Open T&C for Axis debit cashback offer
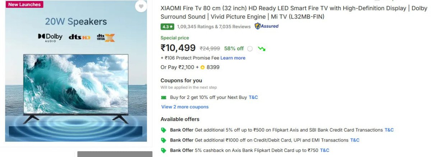This screenshot has height=157, width=431. click(325, 151)
